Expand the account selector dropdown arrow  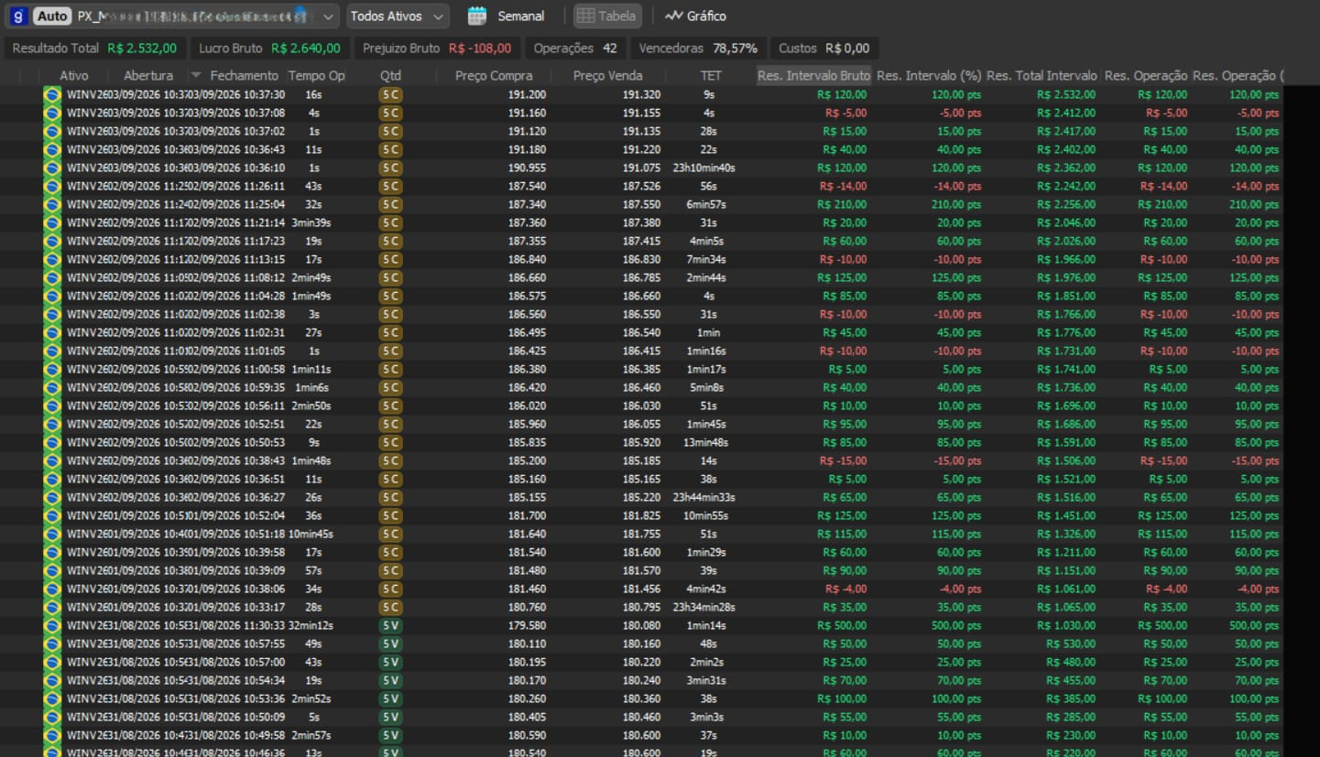[x=330, y=16]
